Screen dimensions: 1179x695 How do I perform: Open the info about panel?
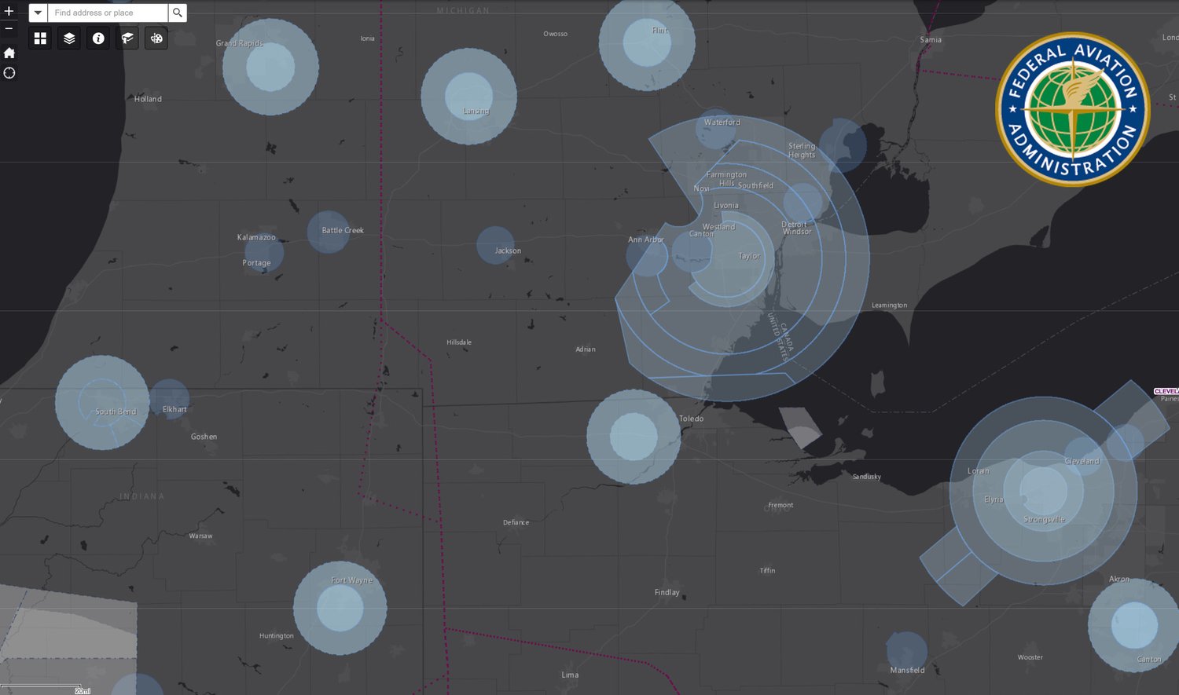[x=98, y=38]
